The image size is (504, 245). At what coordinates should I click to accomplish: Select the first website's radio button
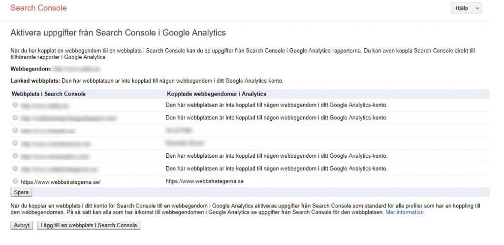(x=16, y=105)
